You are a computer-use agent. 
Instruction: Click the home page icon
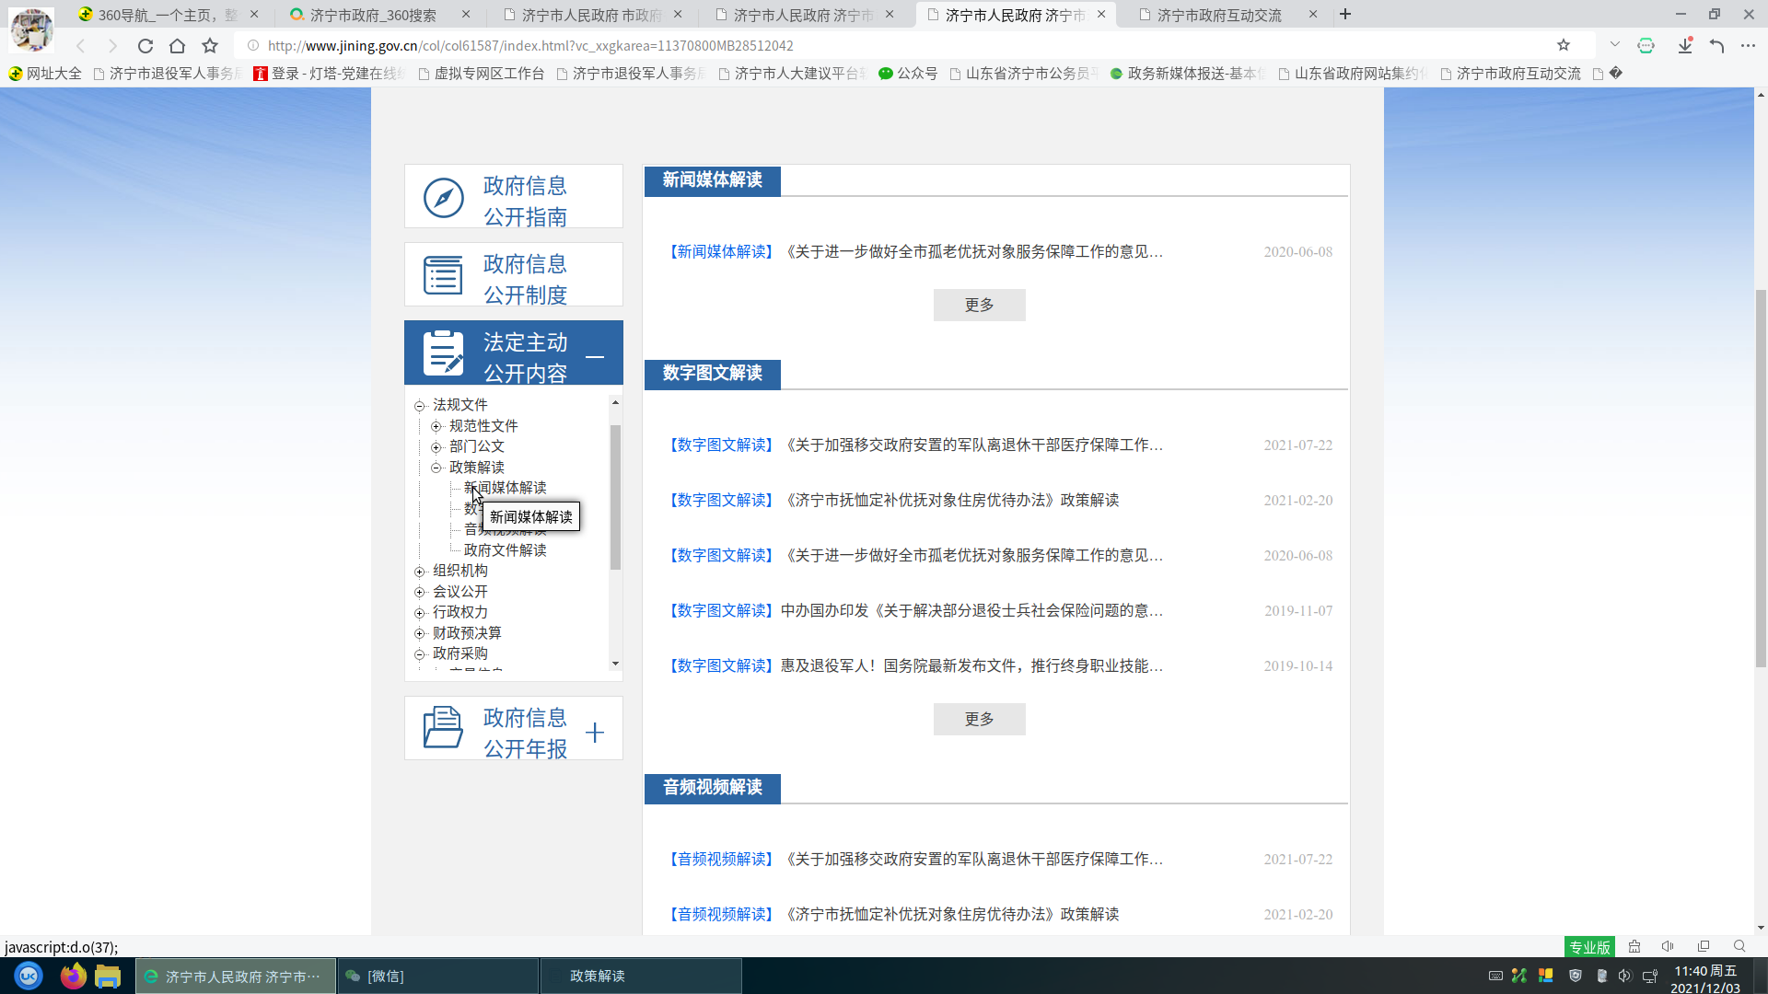[x=178, y=46]
